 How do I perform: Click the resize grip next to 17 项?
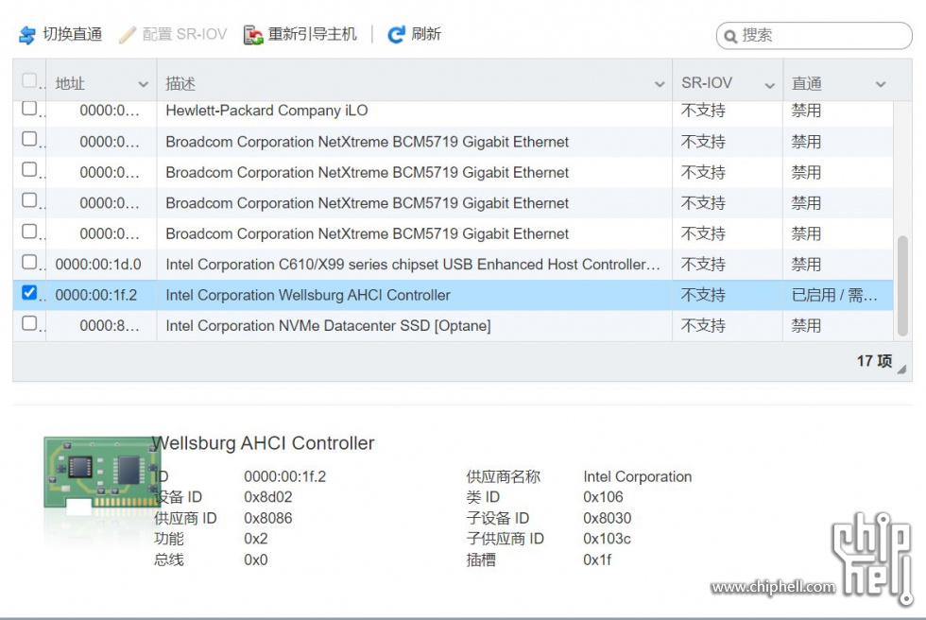coord(901,370)
